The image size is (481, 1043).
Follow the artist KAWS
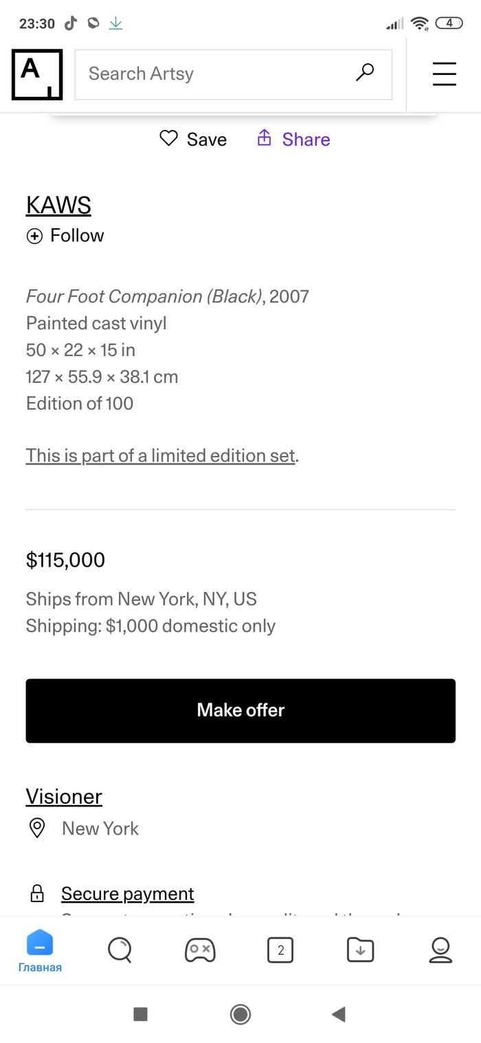pos(65,236)
